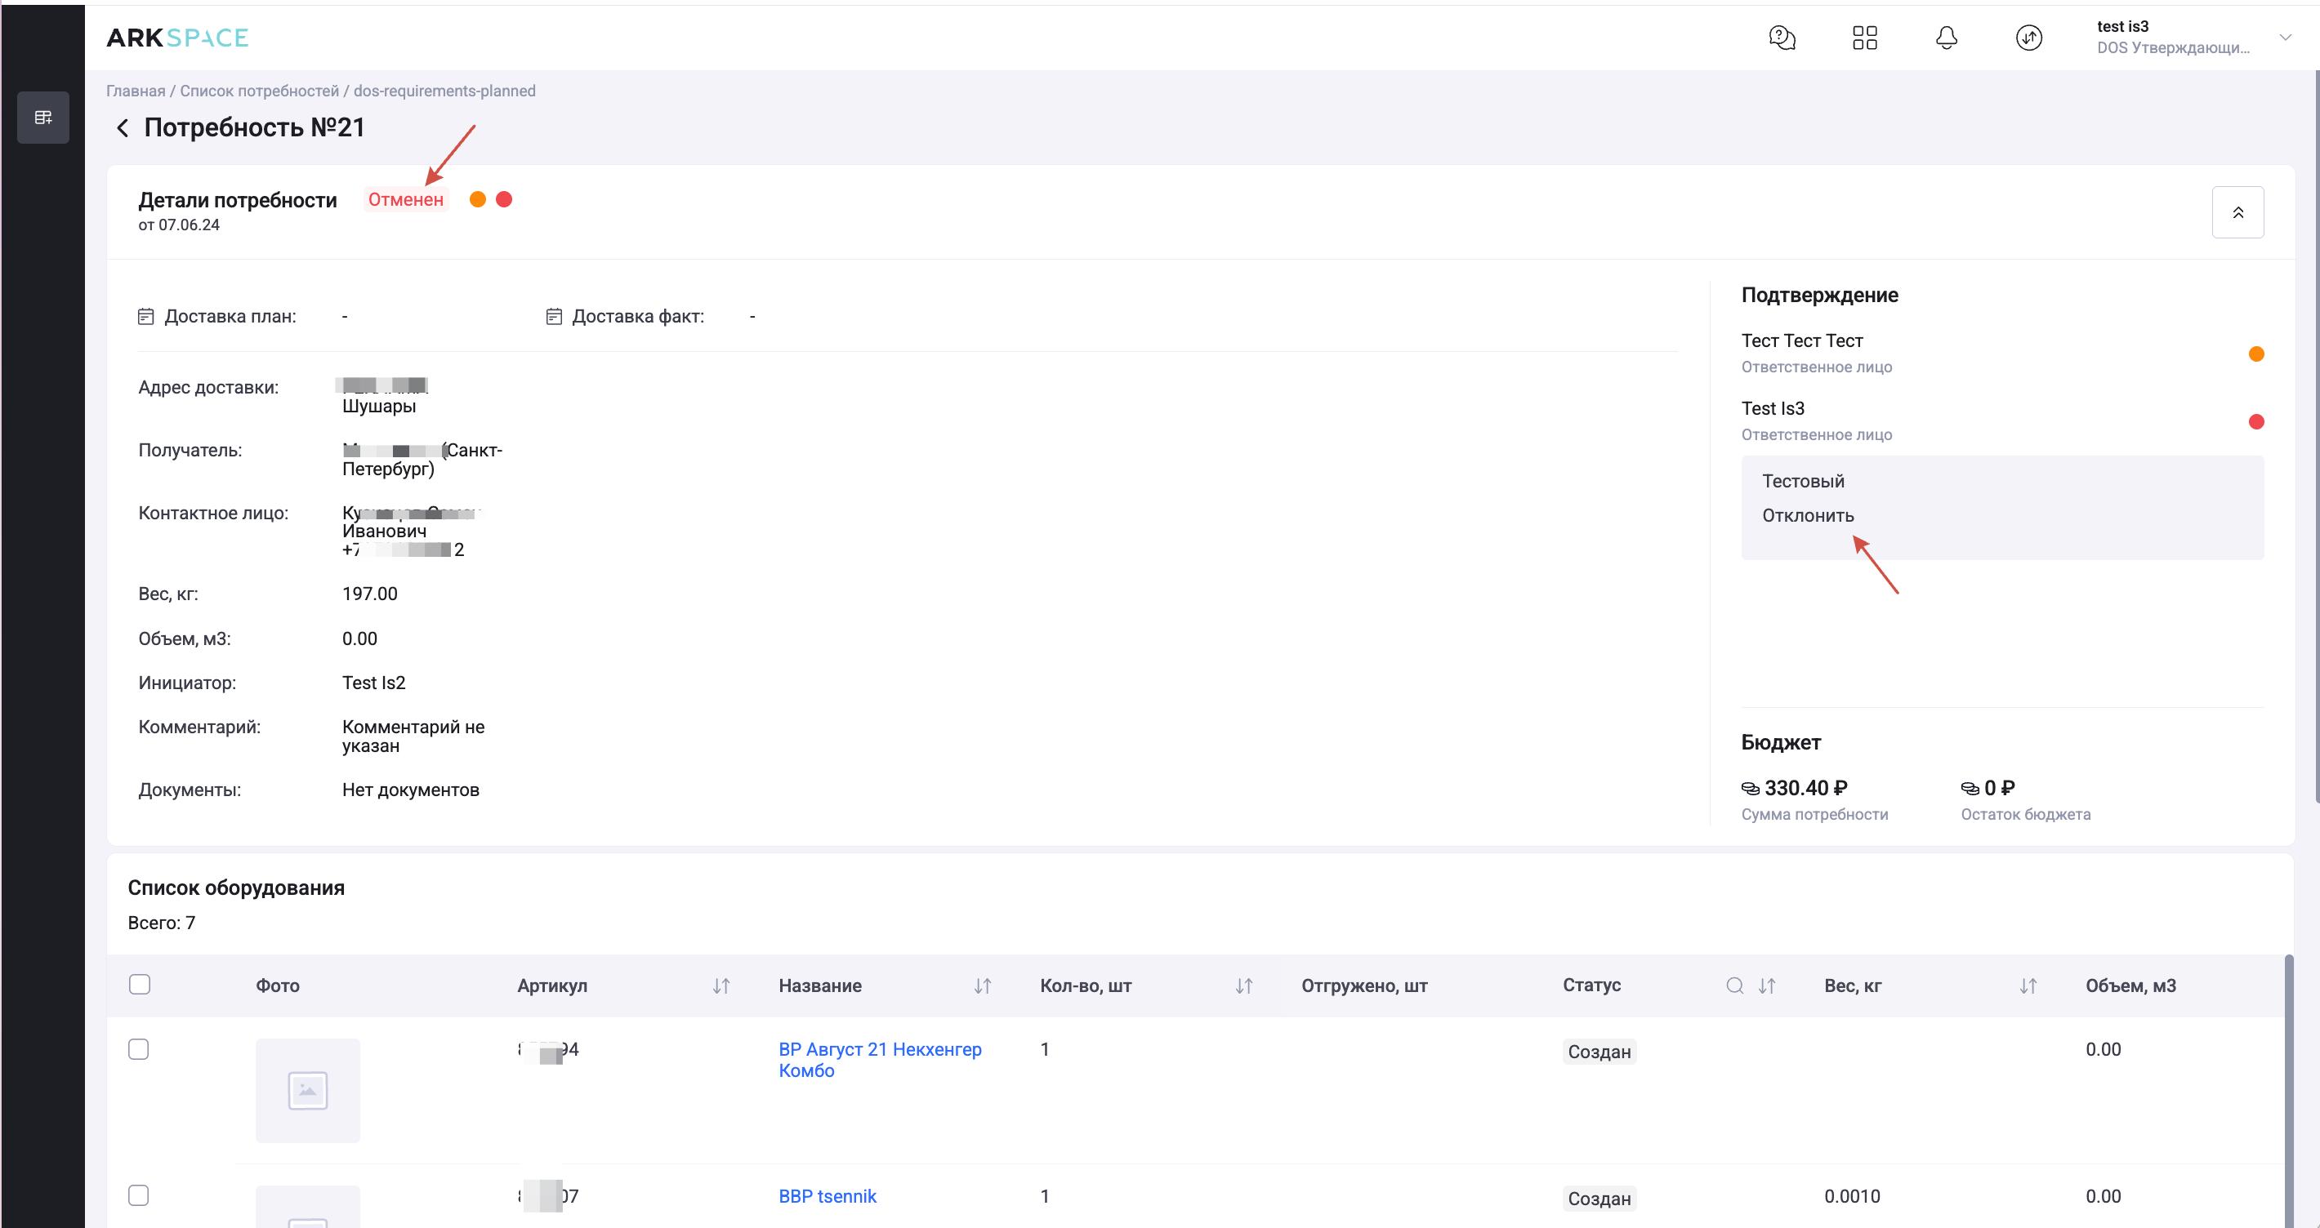Click the data transfer arrows icon
This screenshot has height=1228, width=2320.
point(2028,38)
